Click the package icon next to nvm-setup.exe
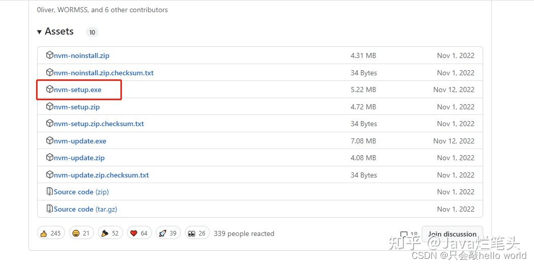Screen dimensions: 534x265 [50, 90]
